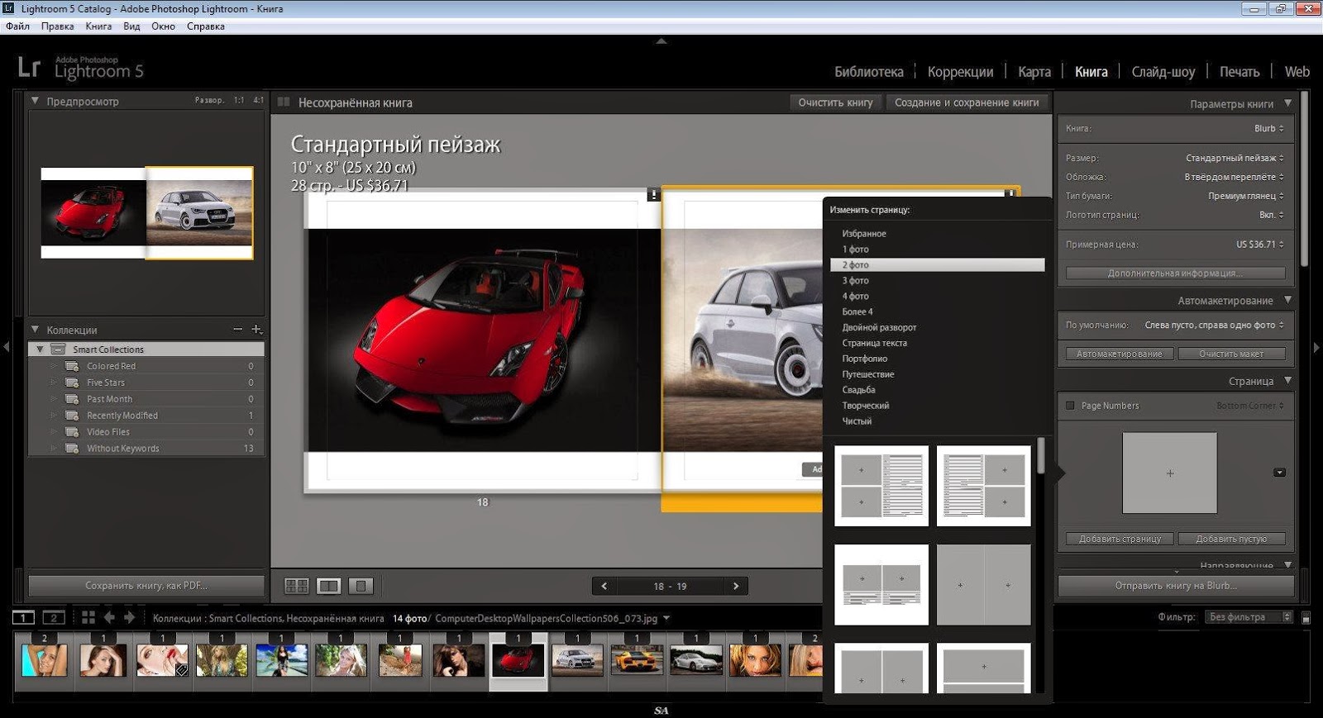
Task: Open page layout picker arrow in Страница
Action: pos(1279,473)
